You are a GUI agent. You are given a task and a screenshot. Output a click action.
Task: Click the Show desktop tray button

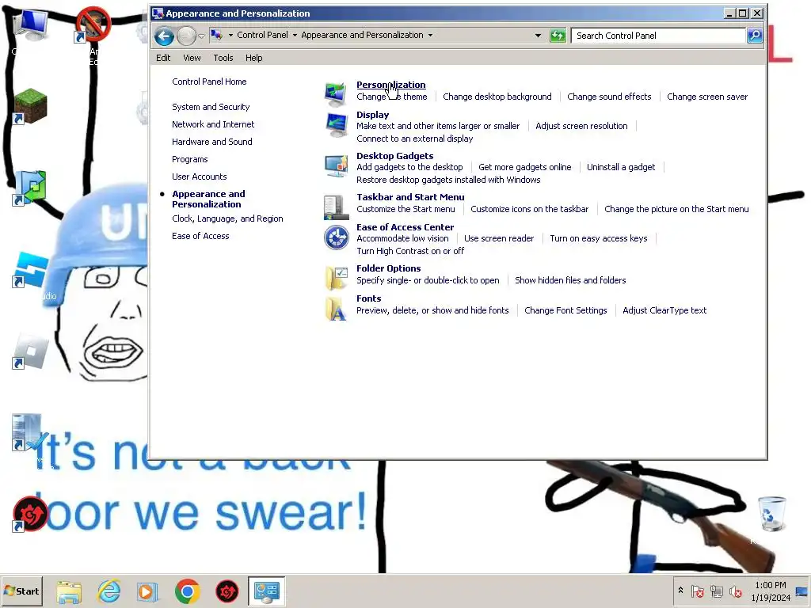pos(802,591)
